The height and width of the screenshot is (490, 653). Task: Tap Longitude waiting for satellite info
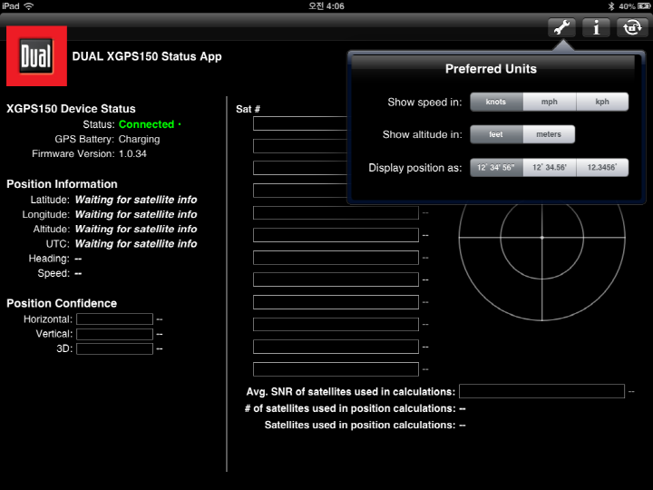pyautogui.click(x=136, y=214)
